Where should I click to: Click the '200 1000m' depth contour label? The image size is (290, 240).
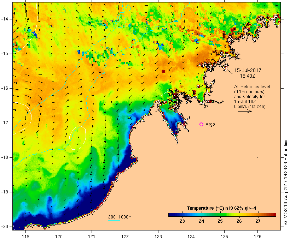tap(120, 217)
